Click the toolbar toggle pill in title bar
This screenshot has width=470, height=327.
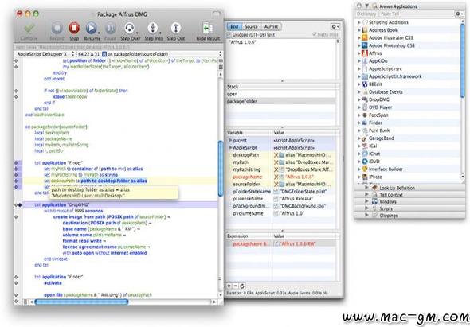(x=217, y=14)
